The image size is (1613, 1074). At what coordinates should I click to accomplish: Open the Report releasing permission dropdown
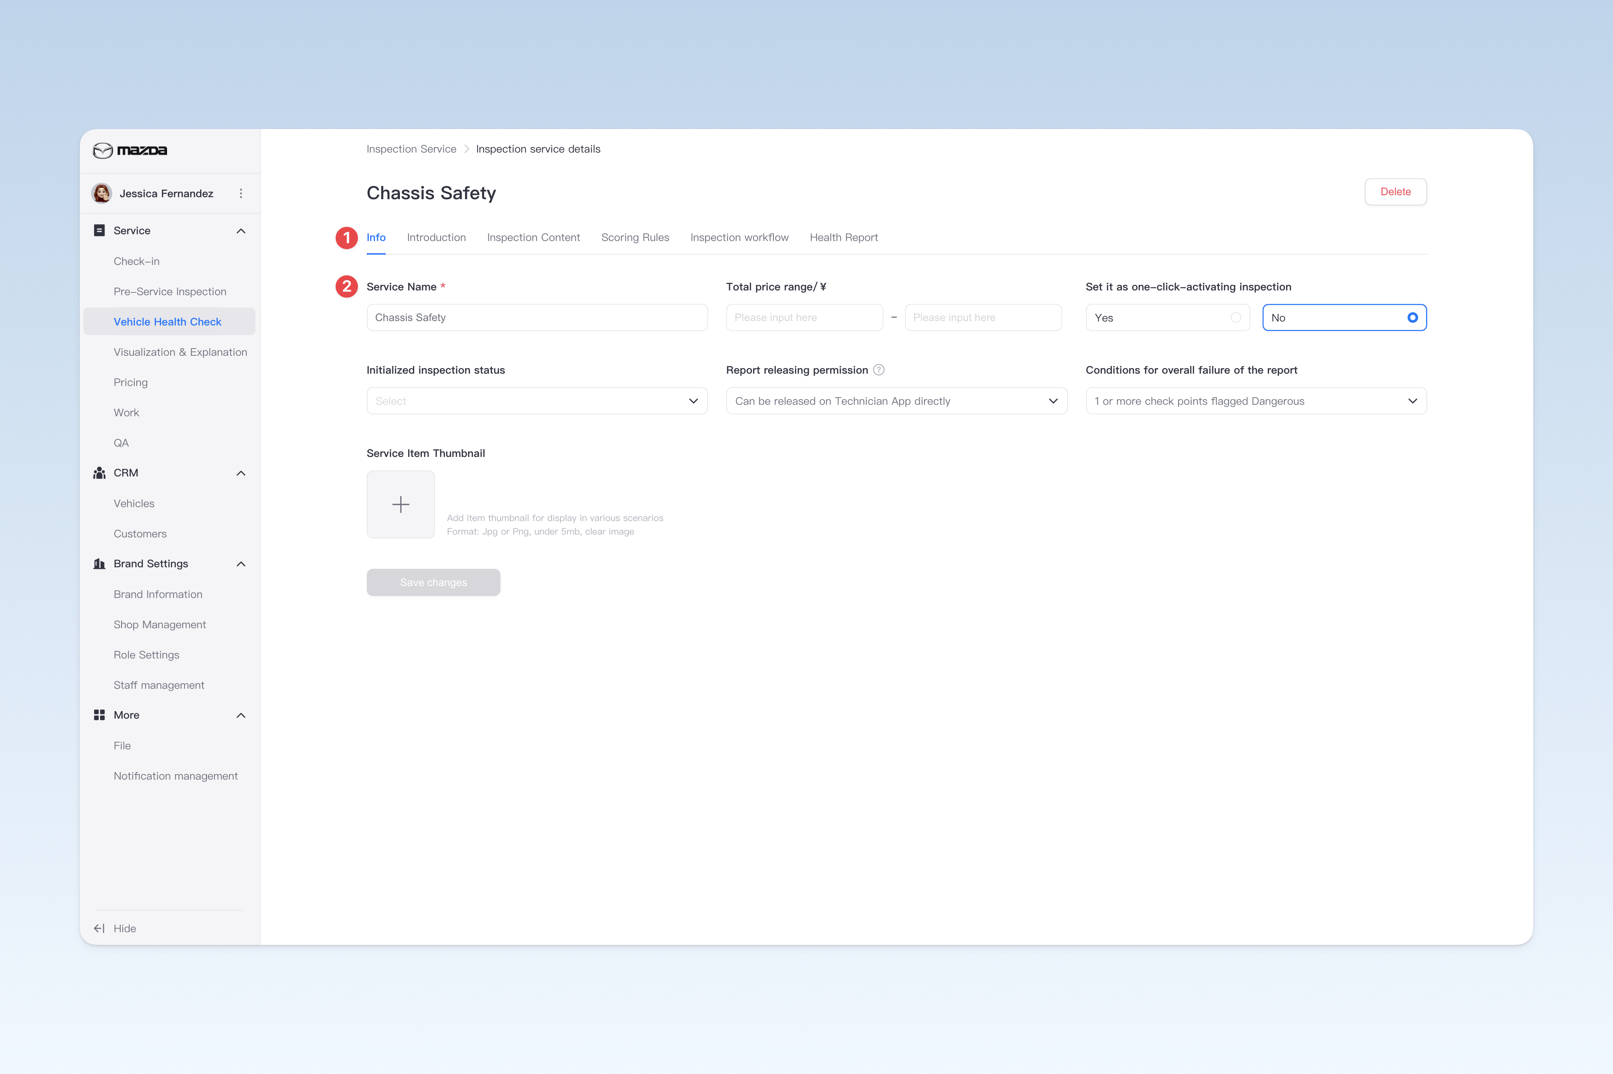click(896, 402)
